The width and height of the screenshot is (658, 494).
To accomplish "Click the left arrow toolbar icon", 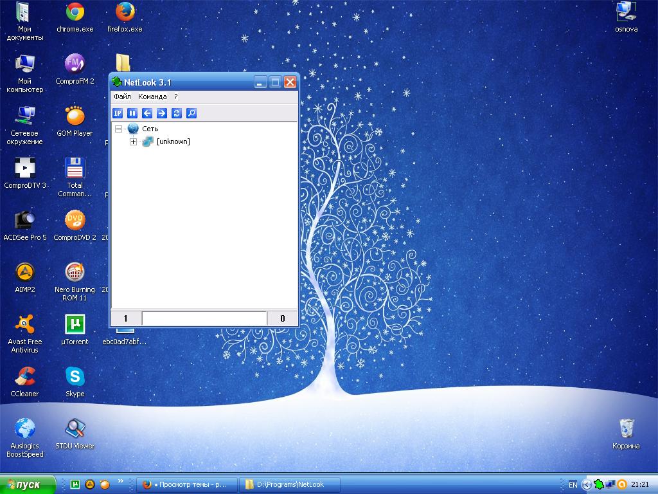I will 147,113.
